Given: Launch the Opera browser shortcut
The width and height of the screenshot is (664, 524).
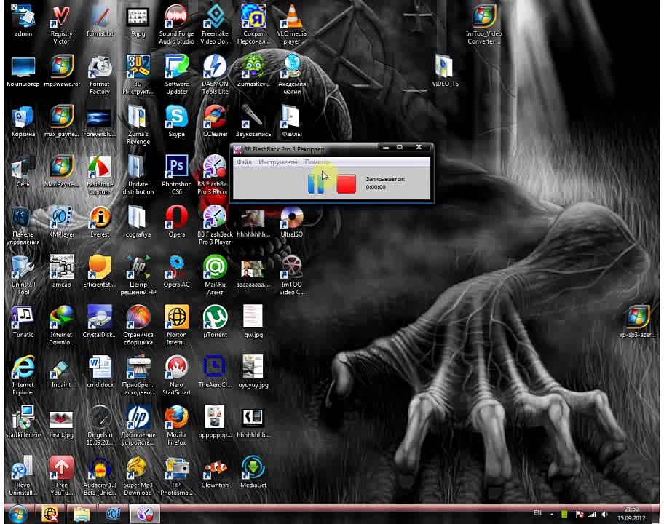Looking at the screenshot, I should (x=177, y=221).
